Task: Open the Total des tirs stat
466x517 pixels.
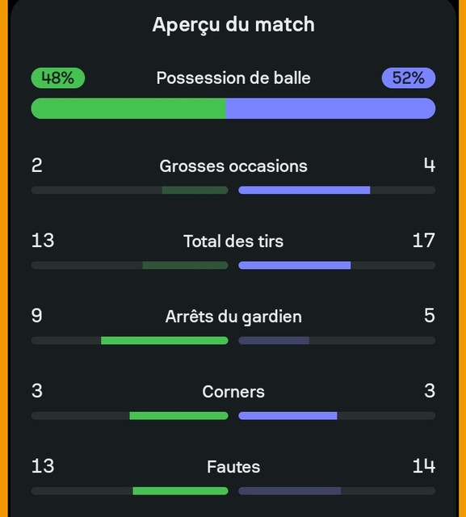Action: [233, 250]
